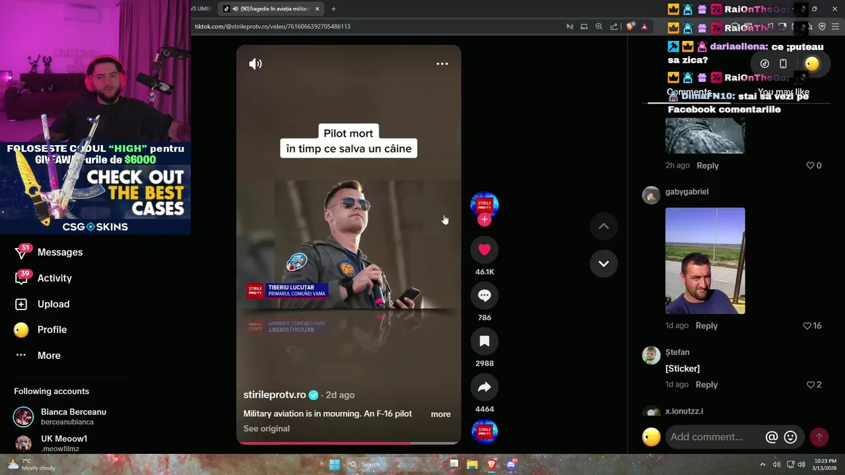Image resolution: width=845 pixels, height=475 pixels.
Task: Close the TikTok browser tab
Action: tap(318, 9)
